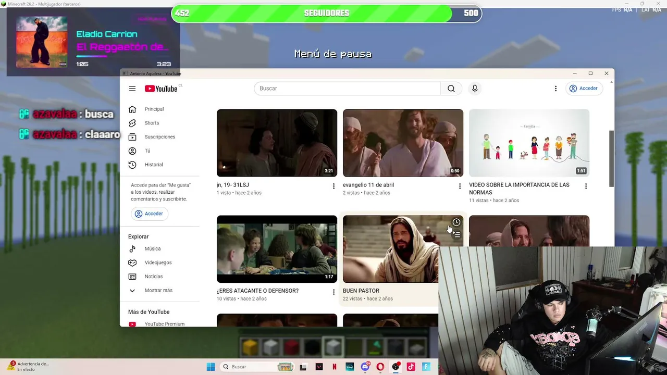Switch to OBS Studio on the taskbar
The image size is (667, 375).
pyautogui.click(x=396, y=367)
